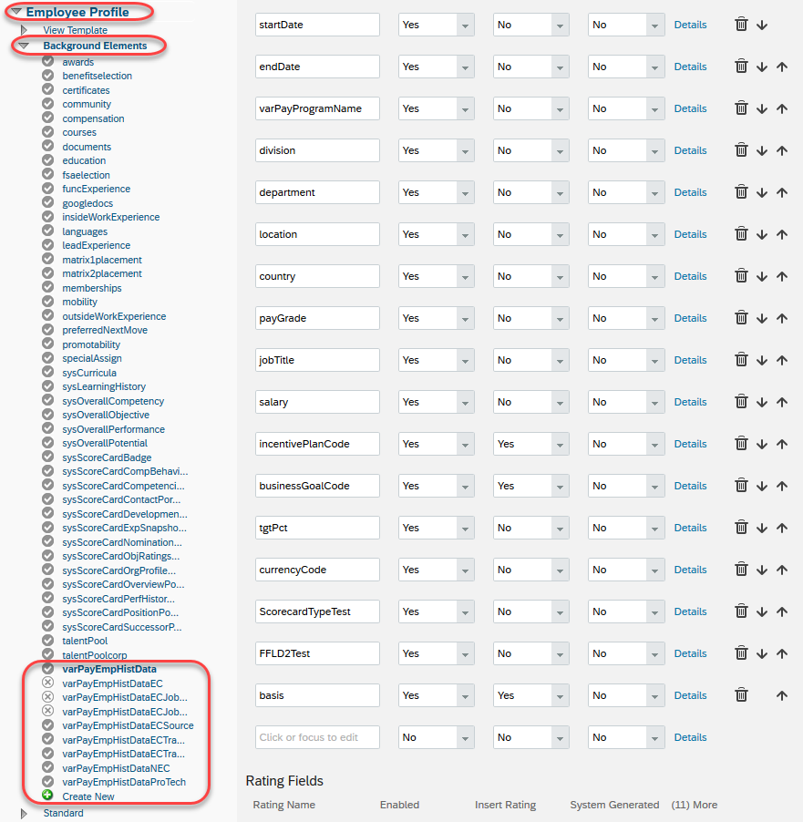Select varPayEmpHistDataNEC element

click(x=116, y=768)
